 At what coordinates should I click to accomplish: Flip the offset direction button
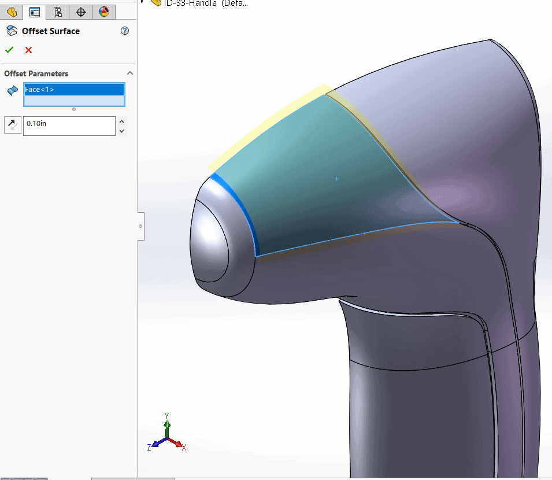click(13, 125)
